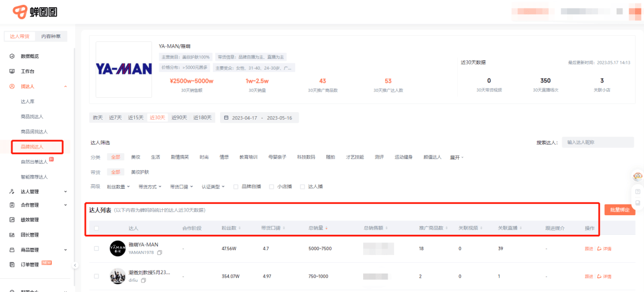This screenshot has width=644, height=292.
Task: Open 达人库 in the sidebar
Action: point(27,101)
